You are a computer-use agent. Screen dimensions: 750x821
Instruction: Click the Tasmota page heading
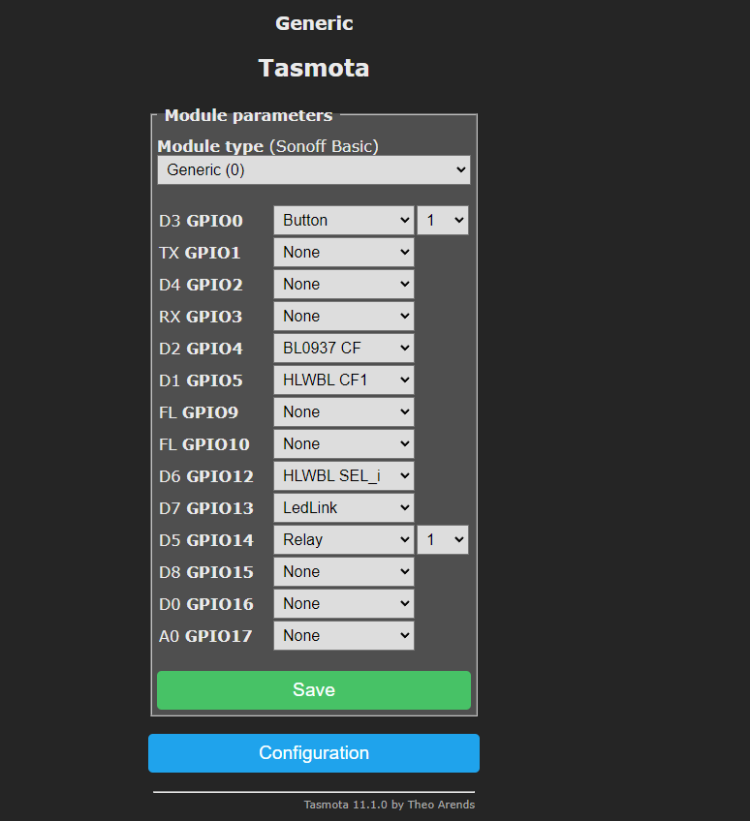(313, 69)
